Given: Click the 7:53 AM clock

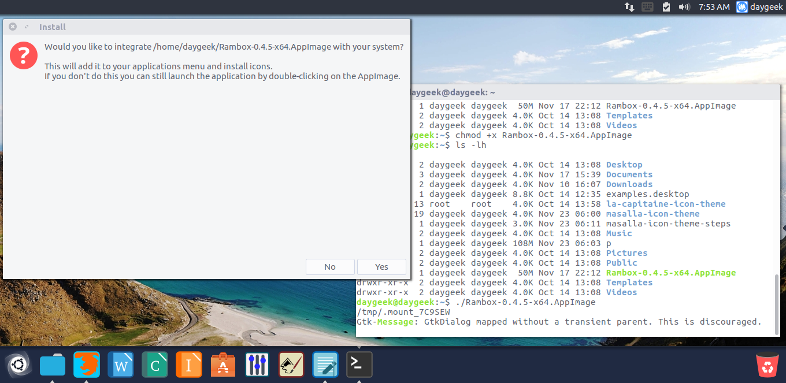Looking at the screenshot, I should (714, 7).
